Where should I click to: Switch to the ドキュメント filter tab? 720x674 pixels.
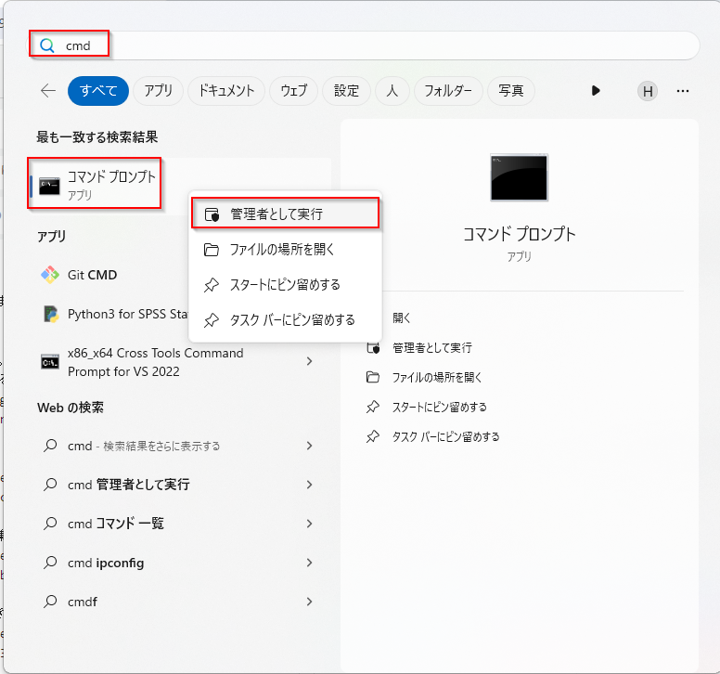pyautogui.click(x=226, y=91)
